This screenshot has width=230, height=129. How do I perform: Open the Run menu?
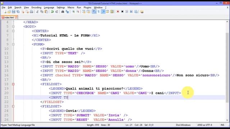[x=79, y=8]
